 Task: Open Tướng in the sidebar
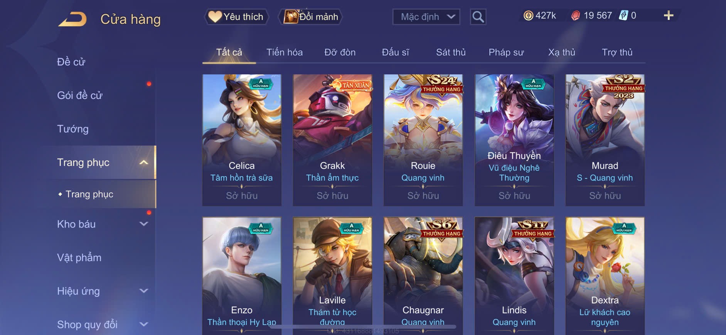(73, 129)
